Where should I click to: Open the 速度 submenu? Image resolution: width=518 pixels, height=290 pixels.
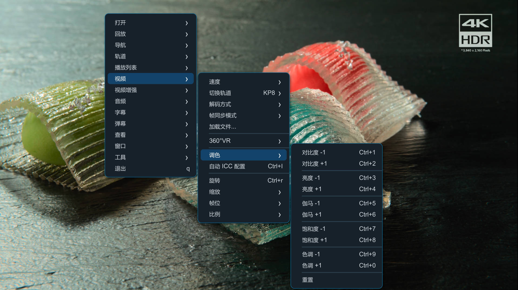click(x=243, y=82)
